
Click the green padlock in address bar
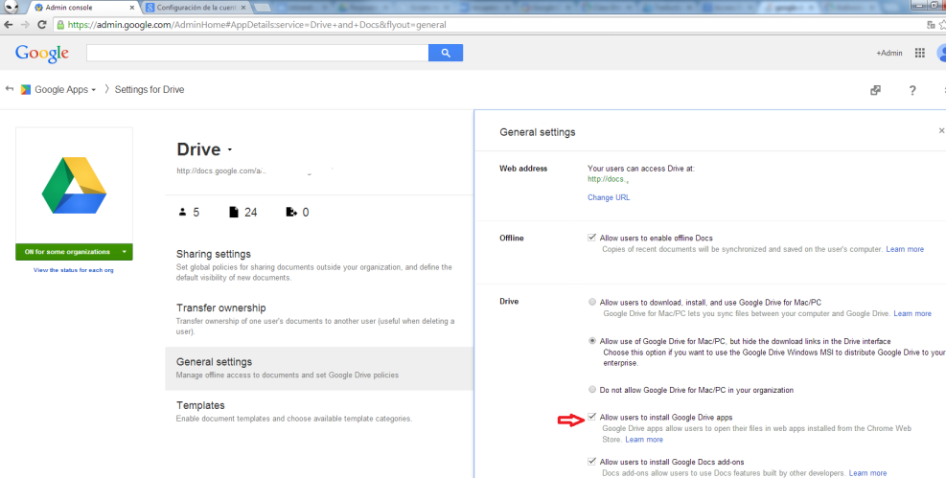(60, 25)
